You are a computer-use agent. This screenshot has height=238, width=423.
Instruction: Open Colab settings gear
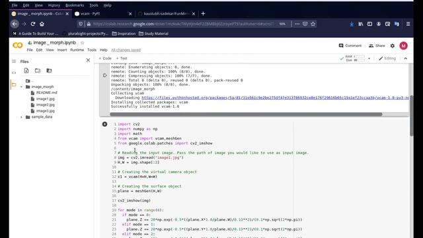tap(393, 46)
